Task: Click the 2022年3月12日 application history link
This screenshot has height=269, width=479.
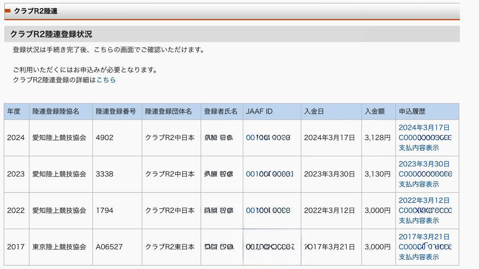Action: tap(424, 200)
